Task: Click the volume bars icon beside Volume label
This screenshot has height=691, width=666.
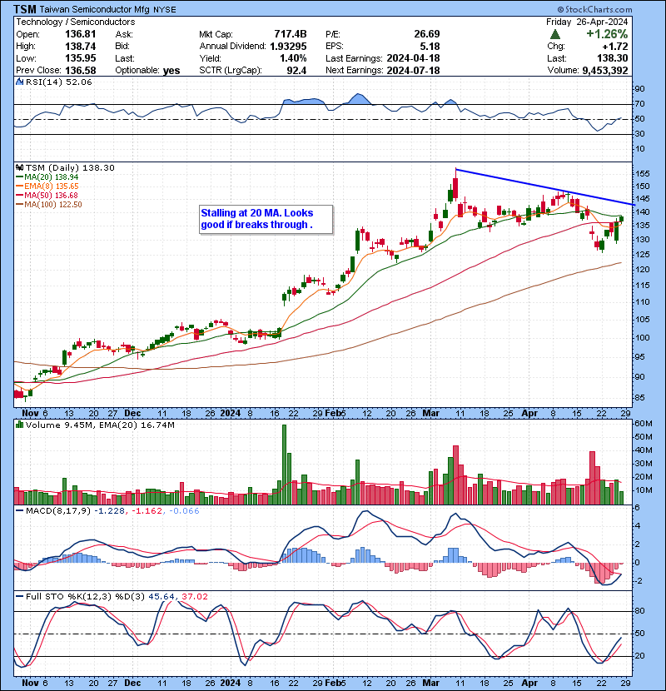Action: (19, 425)
